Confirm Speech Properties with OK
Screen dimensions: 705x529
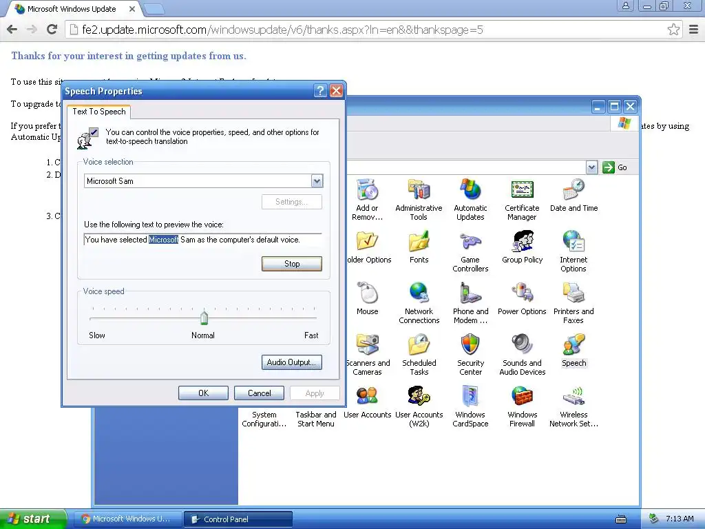click(x=203, y=393)
